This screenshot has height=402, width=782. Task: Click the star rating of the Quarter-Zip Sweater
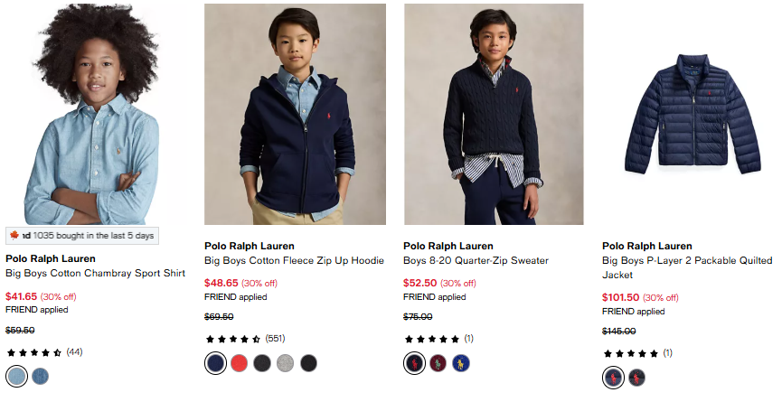click(x=432, y=339)
